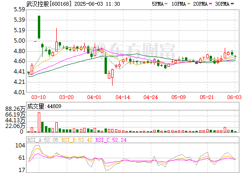Click the 05-09 date axis label
The height and width of the screenshot is (173, 246).
tap(178, 97)
